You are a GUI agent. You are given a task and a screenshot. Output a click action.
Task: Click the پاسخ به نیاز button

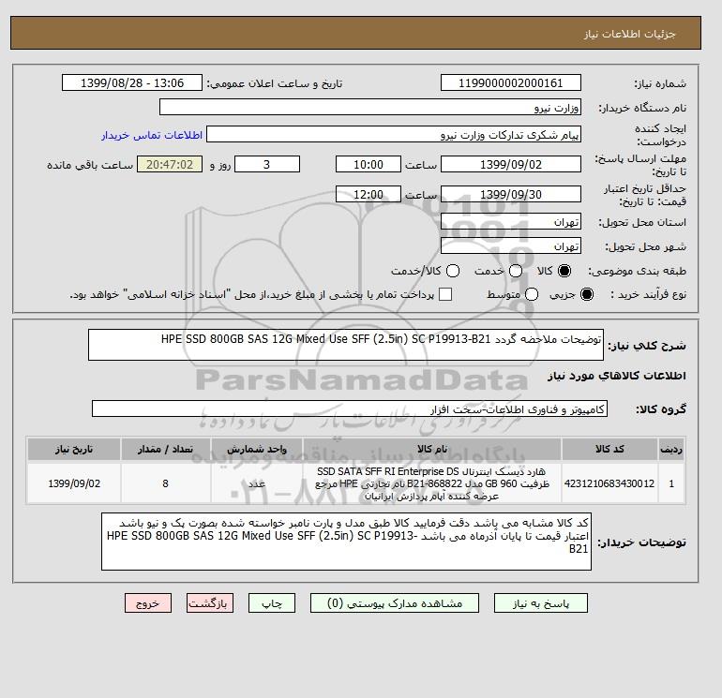(541, 603)
